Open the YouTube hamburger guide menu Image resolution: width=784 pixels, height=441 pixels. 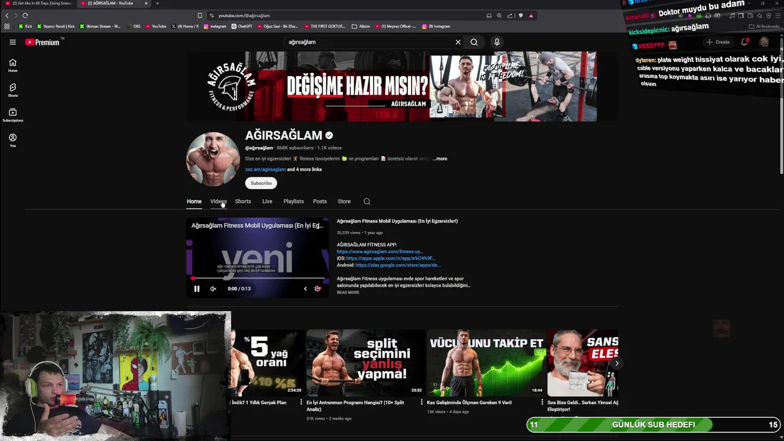(12, 42)
